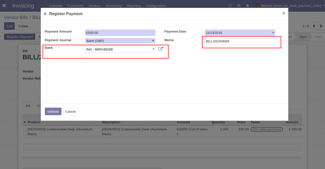Click the Validate button

tap(53, 111)
